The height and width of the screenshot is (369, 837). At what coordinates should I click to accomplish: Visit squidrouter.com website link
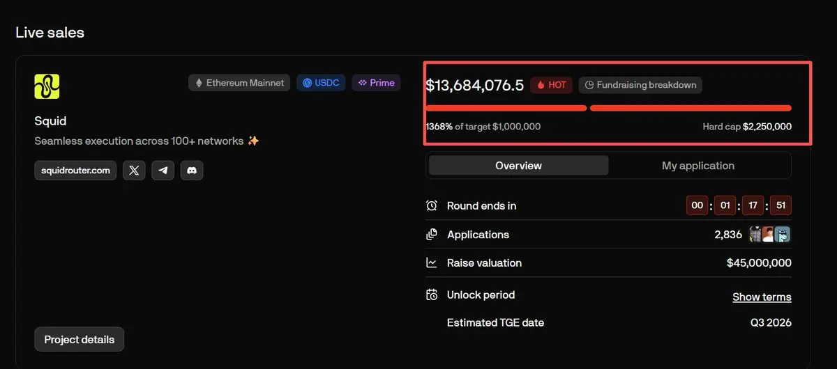click(x=75, y=170)
